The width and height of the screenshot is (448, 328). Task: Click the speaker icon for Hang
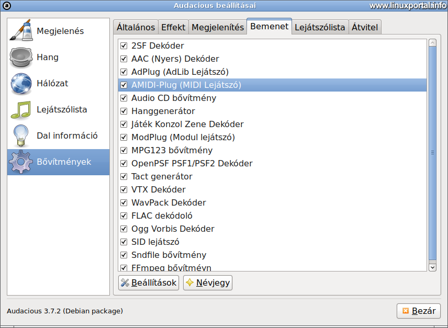click(x=20, y=58)
